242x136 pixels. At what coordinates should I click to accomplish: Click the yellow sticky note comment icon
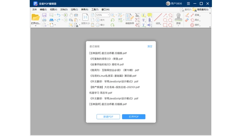click(149, 15)
